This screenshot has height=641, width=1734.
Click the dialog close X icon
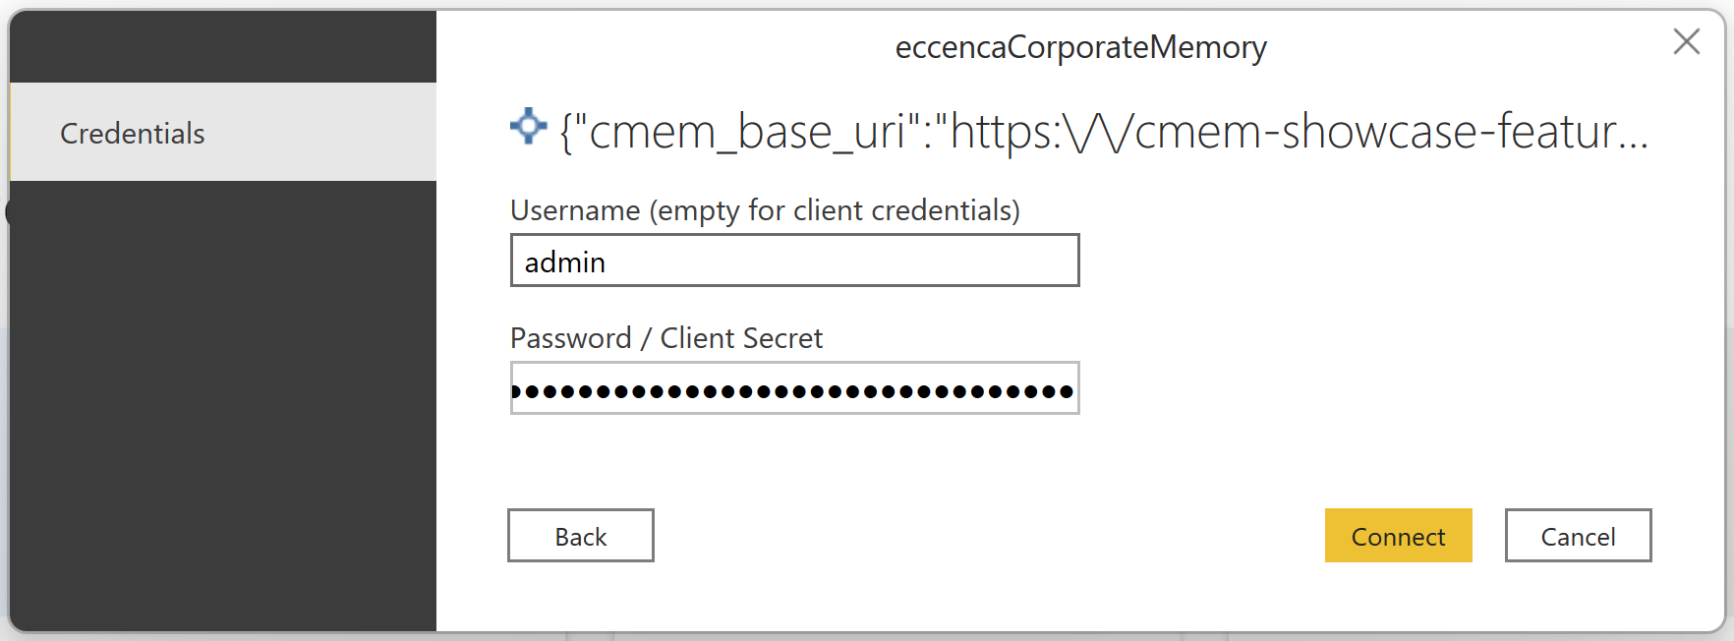coord(1687,41)
